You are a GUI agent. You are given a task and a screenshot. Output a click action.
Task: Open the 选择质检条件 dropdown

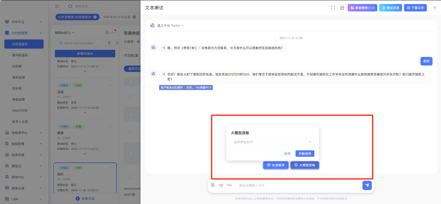tap(272, 142)
